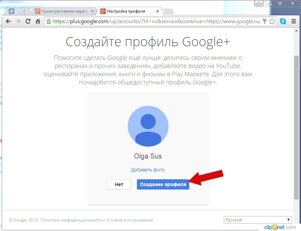This screenshot has height=231, width=301.
Task: Open the home page icon
Action: [x=38, y=21]
